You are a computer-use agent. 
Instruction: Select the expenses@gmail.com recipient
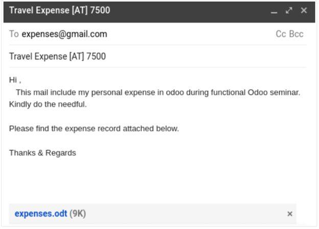[x=64, y=34]
